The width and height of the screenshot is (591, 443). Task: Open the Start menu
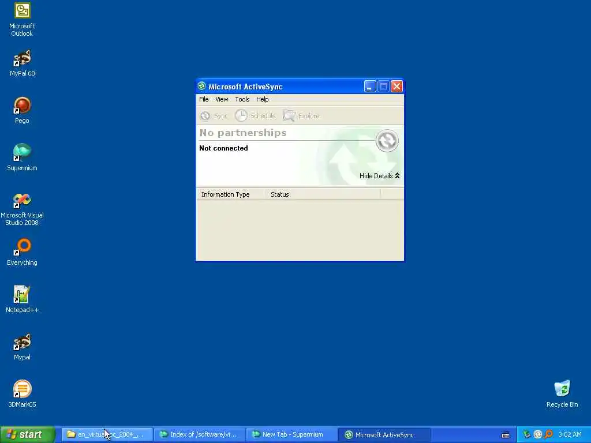click(28, 435)
